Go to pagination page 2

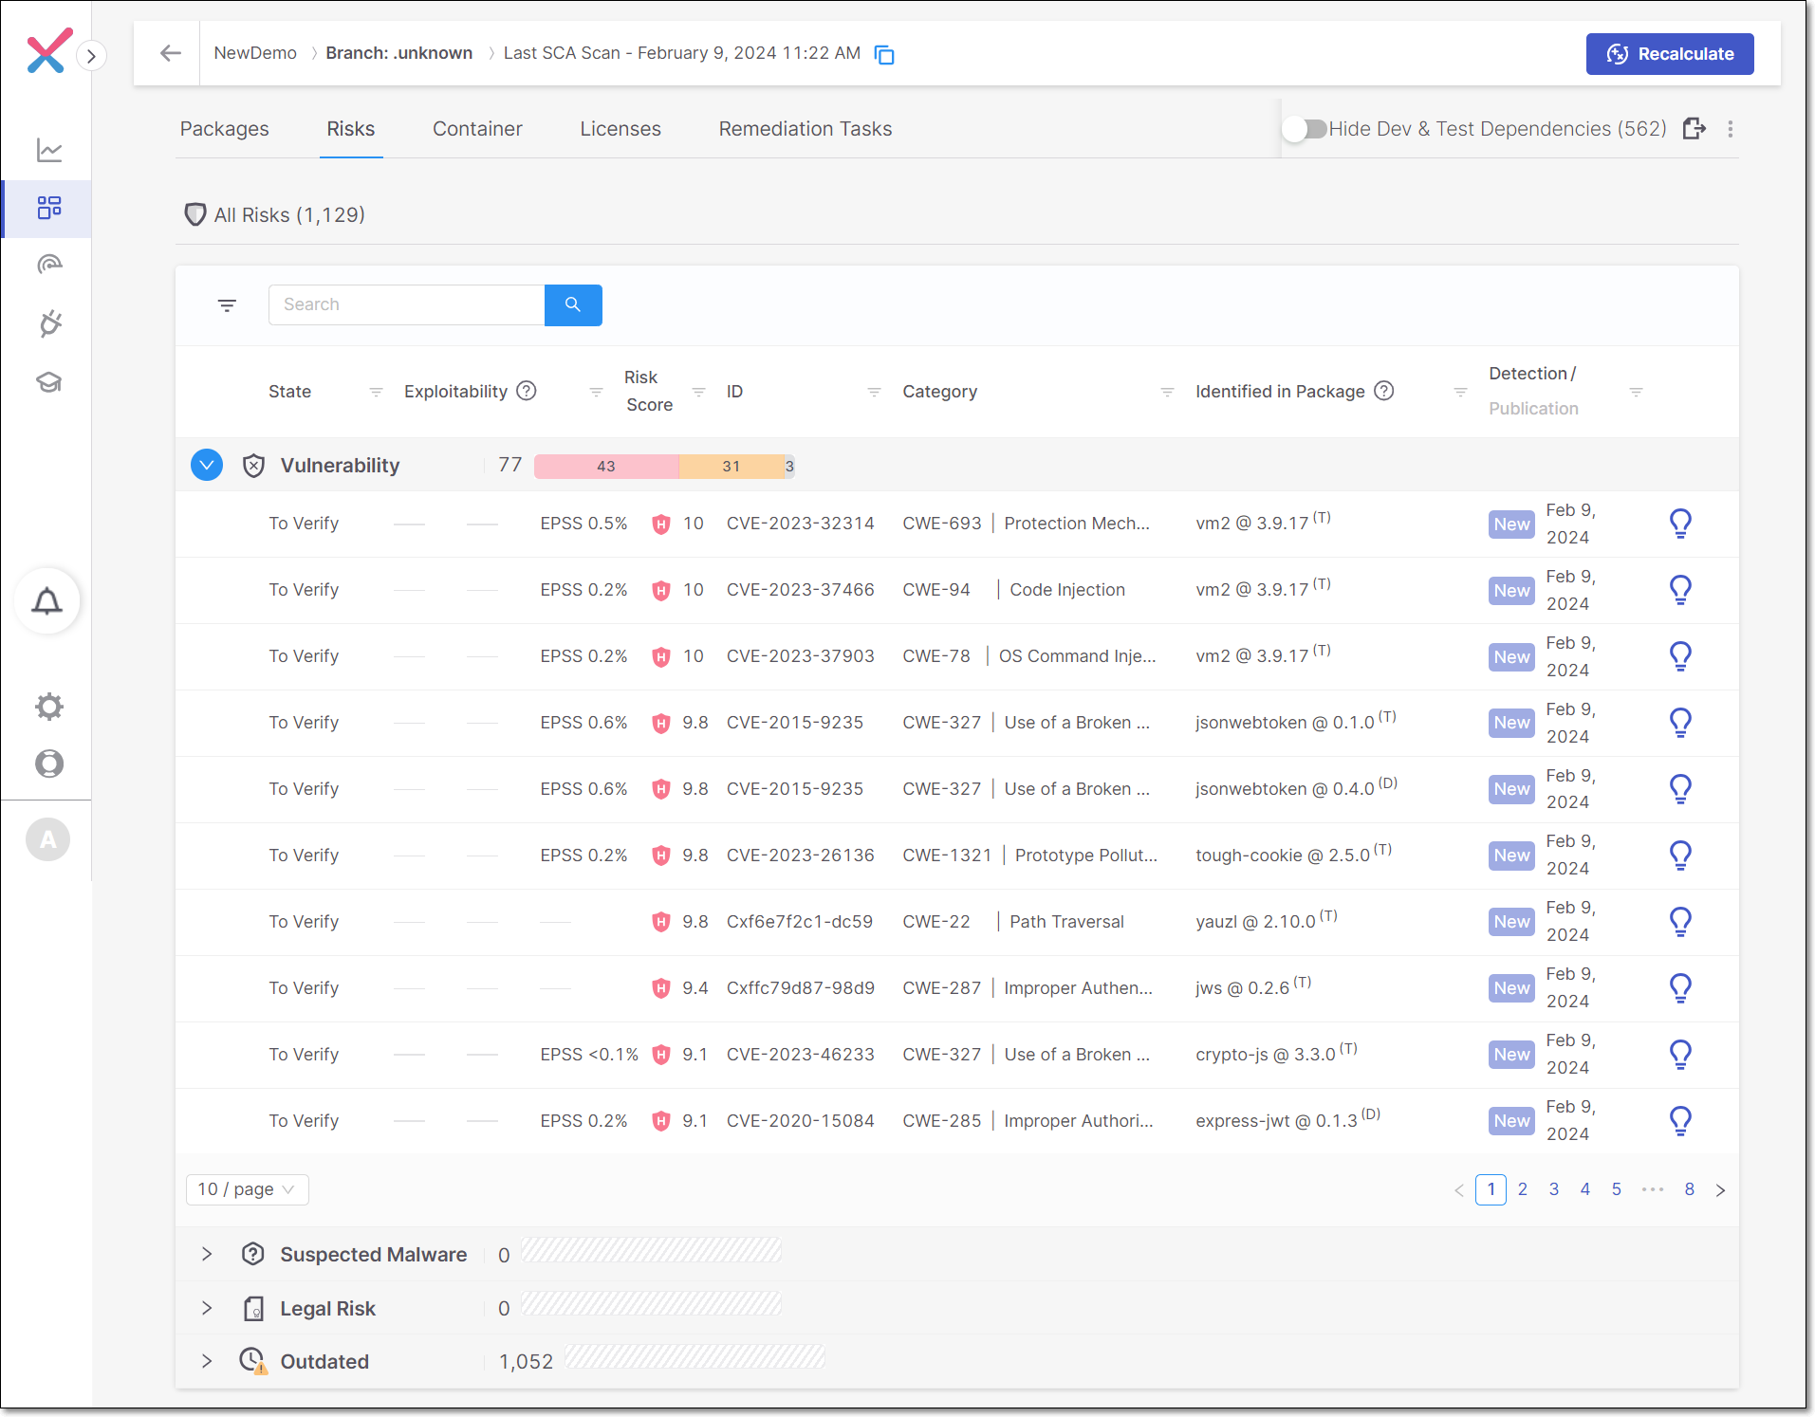click(1523, 1189)
